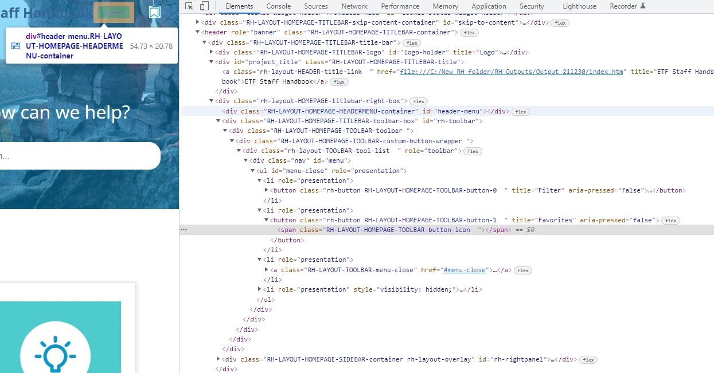Collapse the rh-toolbar div node
Viewport: 714px width, 373px height.
click(219, 121)
